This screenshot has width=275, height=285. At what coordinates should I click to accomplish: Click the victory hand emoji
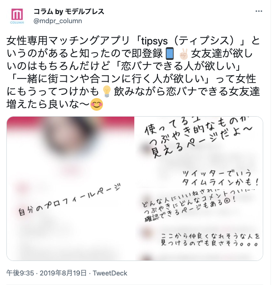click(184, 54)
